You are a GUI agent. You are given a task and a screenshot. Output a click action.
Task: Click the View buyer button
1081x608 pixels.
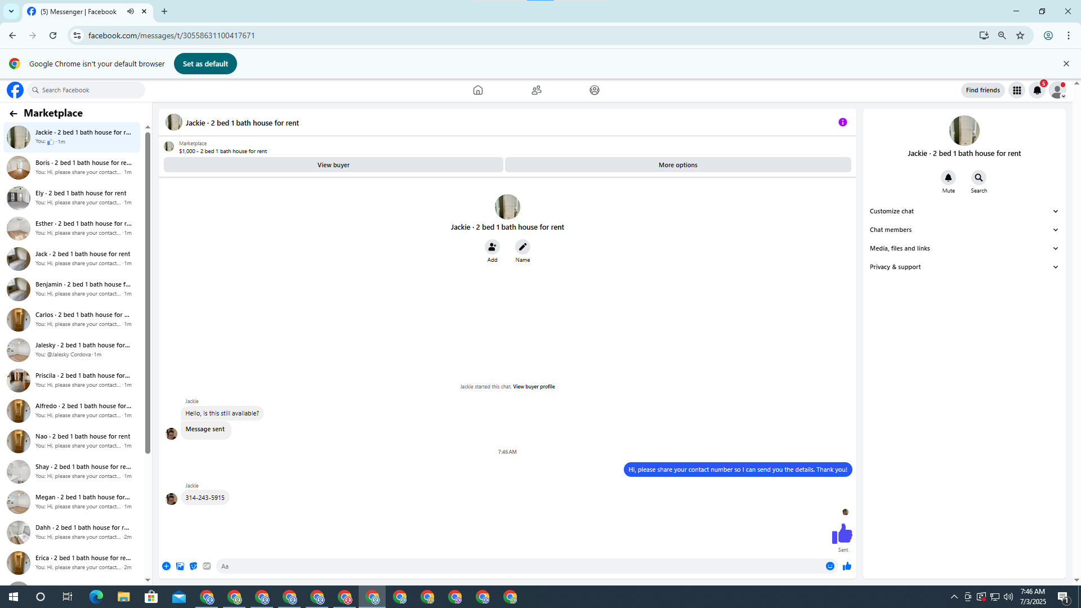click(333, 165)
